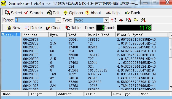Select address 00420FD0 row

pos(95,59)
